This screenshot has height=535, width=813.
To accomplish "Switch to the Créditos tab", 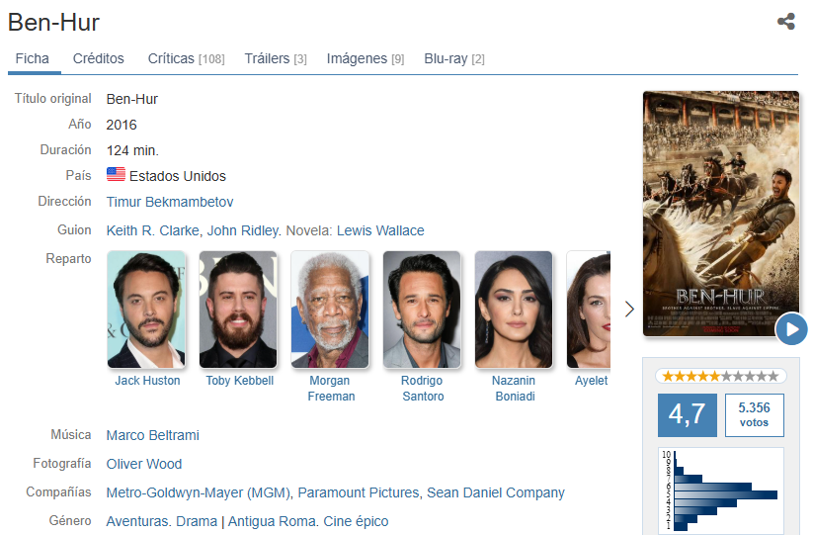I will pyautogui.click(x=99, y=58).
